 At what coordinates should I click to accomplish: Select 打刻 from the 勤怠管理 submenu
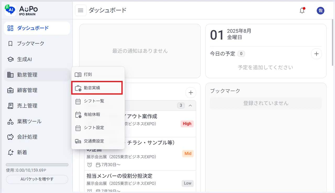[x=98, y=75]
